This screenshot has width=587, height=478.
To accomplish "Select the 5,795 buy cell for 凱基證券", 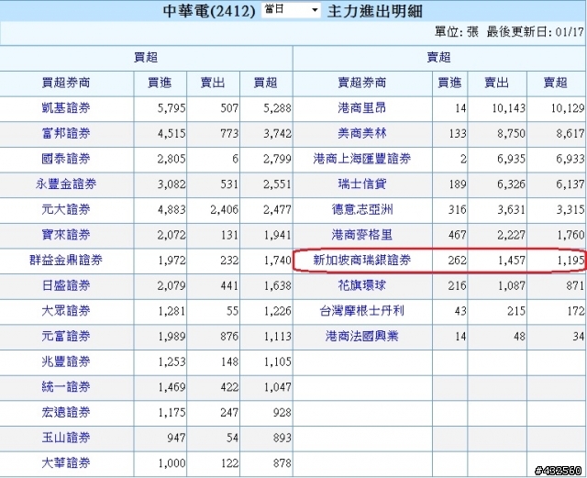I will coord(172,108).
